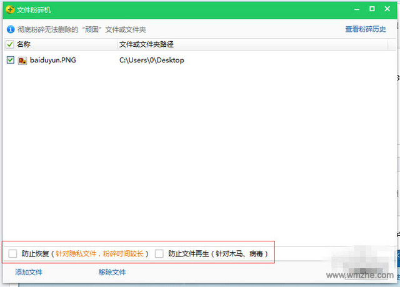Select the baiduyun.PNG file name
This screenshot has height=287, width=400.
[x=52, y=60]
